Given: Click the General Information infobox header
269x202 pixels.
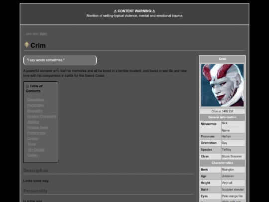Looking at the screenshot, I should coord(222,117).
